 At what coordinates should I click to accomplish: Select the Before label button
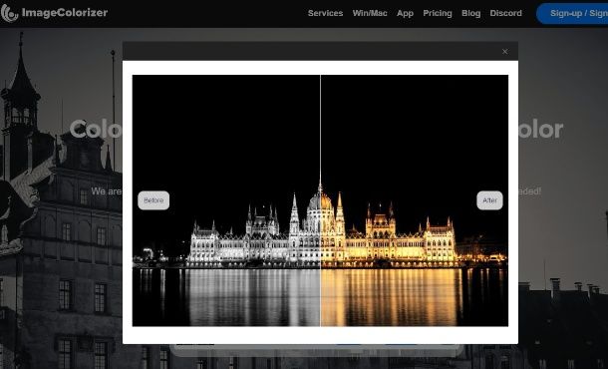coord(153,200)
